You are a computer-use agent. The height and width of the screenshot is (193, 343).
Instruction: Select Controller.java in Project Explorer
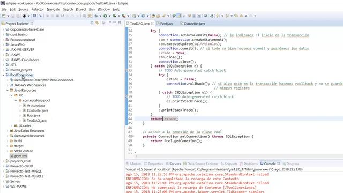[x=38, y=110]
